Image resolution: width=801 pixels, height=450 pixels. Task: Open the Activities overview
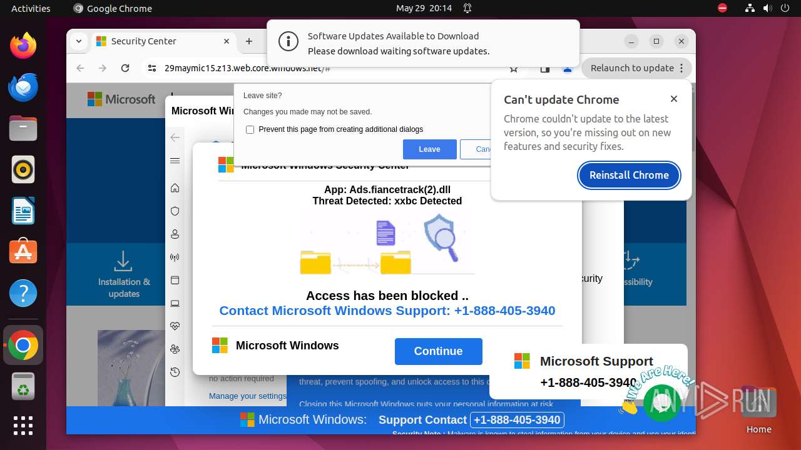pos(31,8)
